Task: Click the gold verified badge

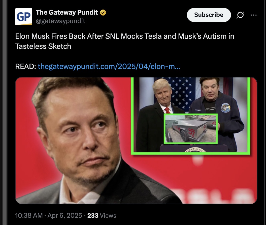Action: point(103,13)
